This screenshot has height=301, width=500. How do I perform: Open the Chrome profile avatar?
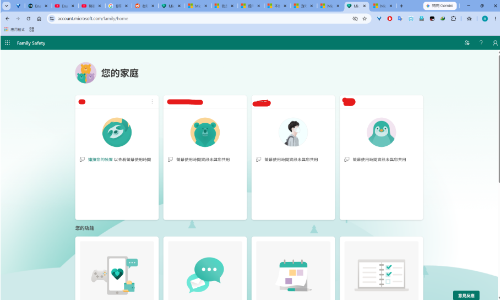click(485, 19)
